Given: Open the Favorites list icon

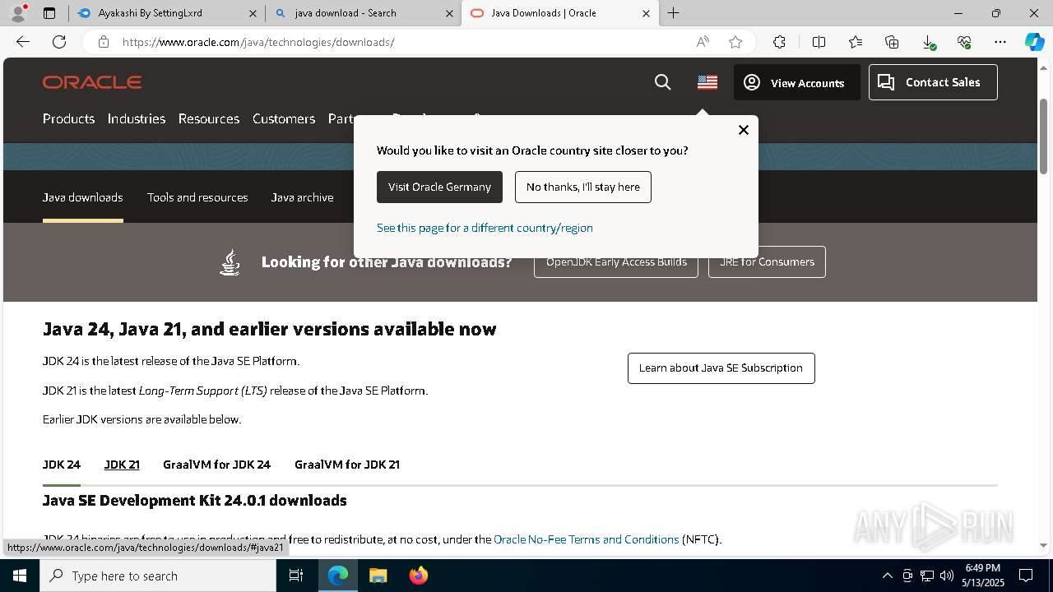Looking at the screenshot, I should [856, 42].
